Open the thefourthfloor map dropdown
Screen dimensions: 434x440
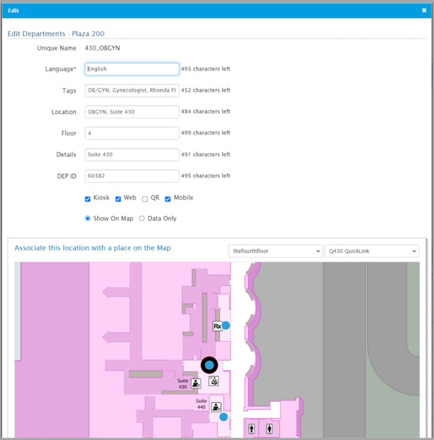275,251
